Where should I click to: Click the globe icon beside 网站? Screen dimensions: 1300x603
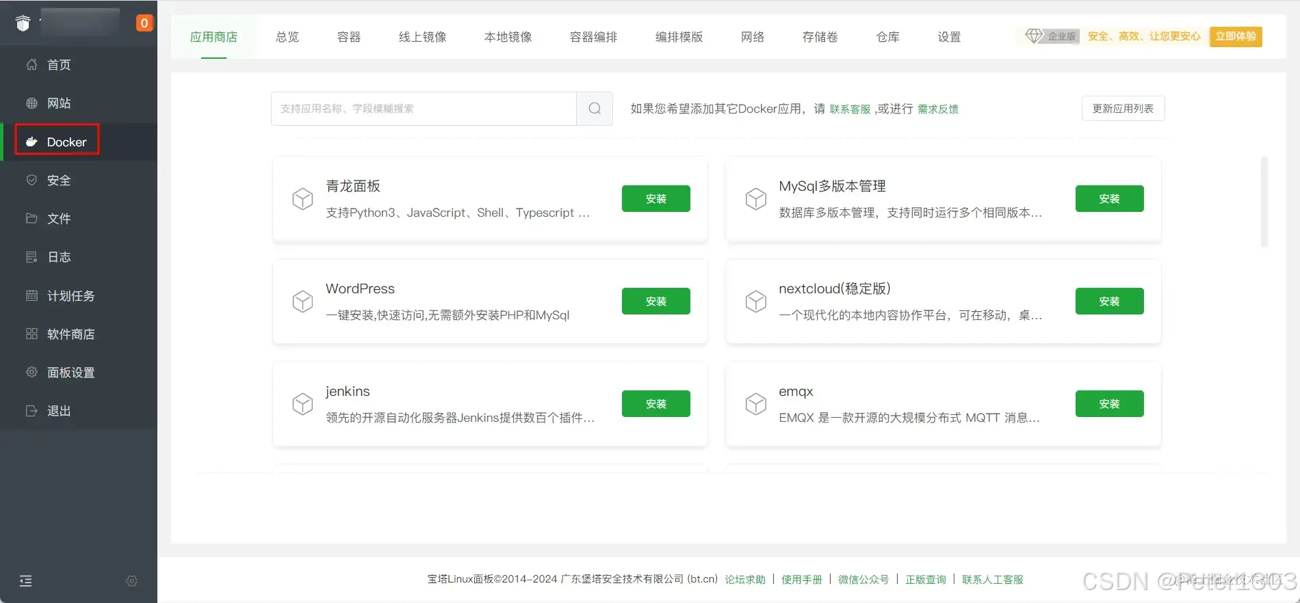coord(31,103)
